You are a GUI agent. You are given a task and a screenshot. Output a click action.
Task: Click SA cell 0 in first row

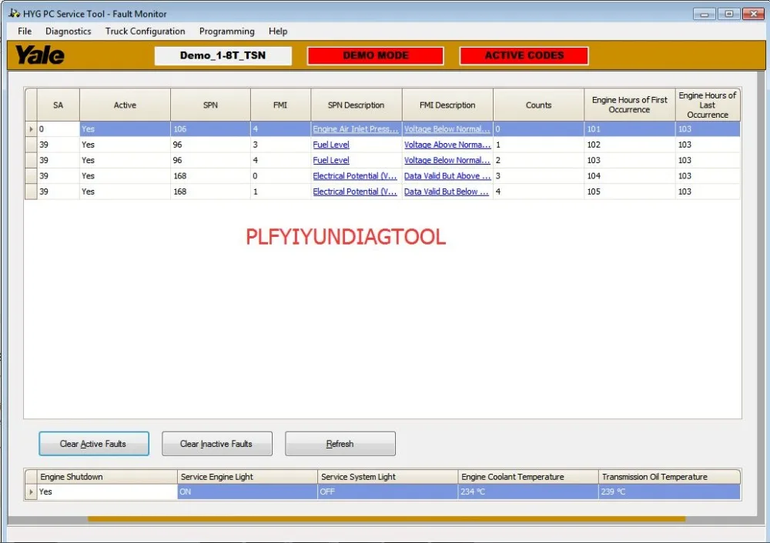click(x=58, y=129)
